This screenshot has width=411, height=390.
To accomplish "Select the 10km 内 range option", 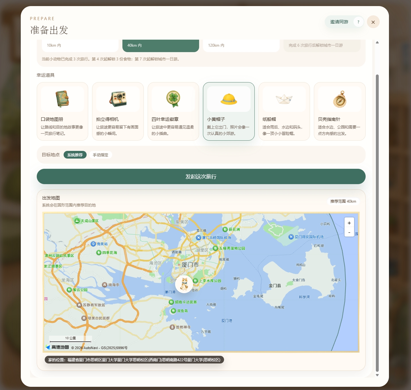I will 80,45.
